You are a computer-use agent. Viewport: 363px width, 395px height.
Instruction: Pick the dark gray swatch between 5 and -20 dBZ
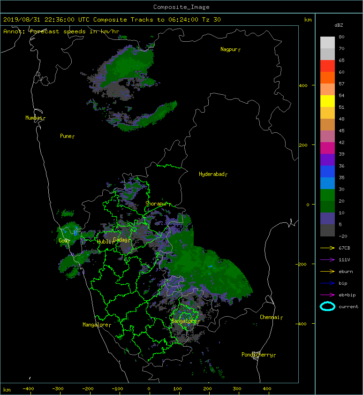(x=327, y=230)
